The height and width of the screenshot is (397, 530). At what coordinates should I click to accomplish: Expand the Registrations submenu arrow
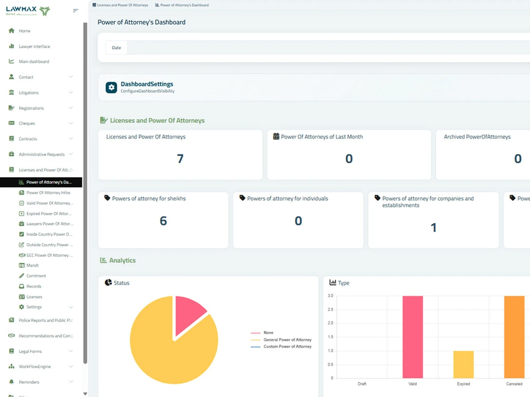[x=71, y=108]
